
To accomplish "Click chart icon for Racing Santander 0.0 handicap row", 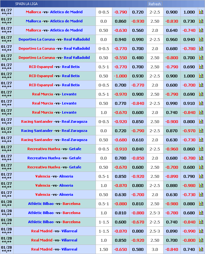I will tap(201, 131).
